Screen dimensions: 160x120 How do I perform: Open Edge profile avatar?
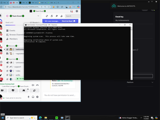(70, 7)
